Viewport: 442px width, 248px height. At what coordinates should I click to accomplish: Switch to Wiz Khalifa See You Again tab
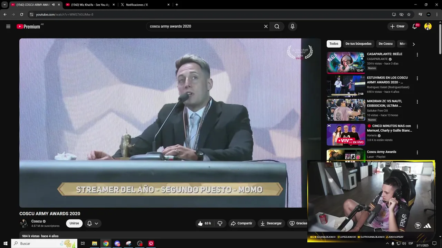90,5
